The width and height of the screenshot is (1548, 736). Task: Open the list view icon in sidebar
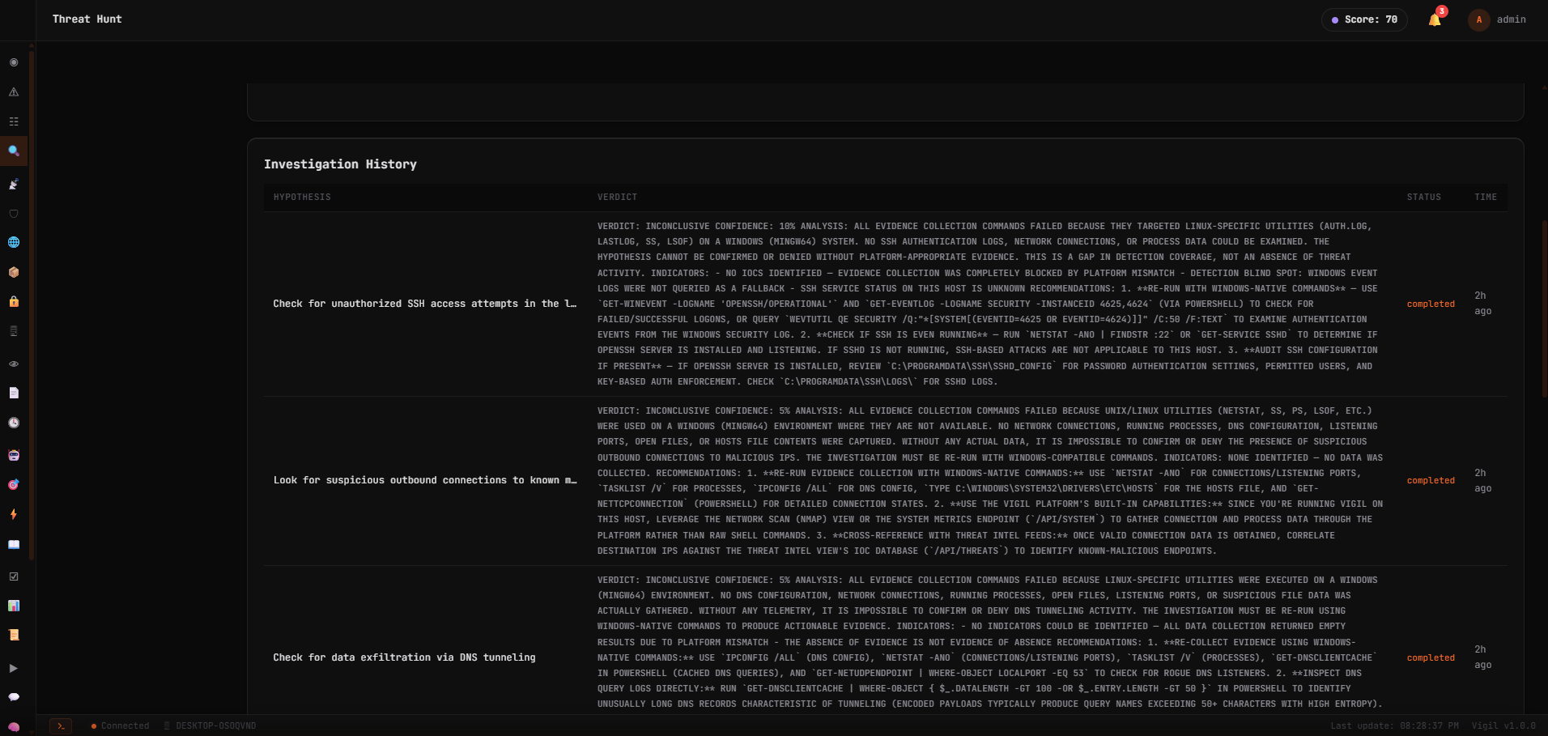[x=14, y=121]
